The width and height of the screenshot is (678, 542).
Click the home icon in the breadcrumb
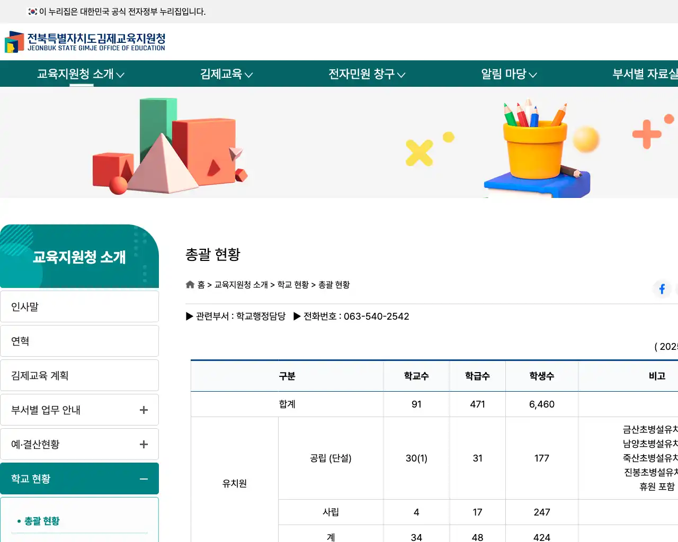pyautogui.click(x=190, y=284)
